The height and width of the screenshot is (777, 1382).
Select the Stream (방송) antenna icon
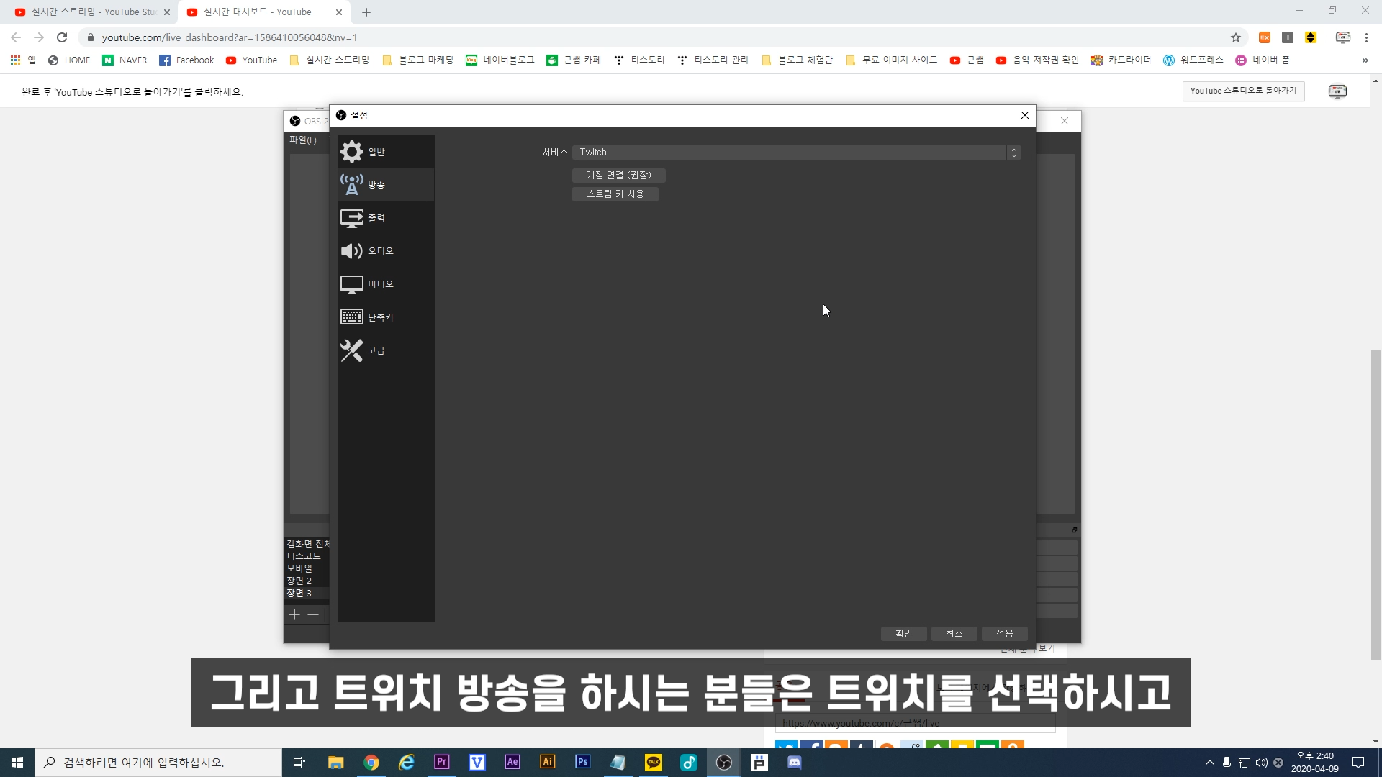click(x=352, y=185)
